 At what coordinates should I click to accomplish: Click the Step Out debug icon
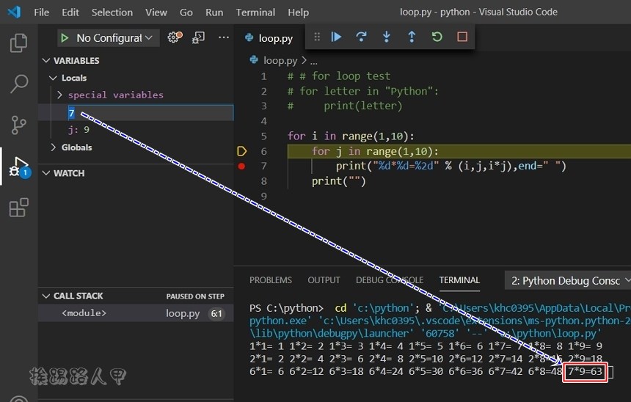pos(412,37)
